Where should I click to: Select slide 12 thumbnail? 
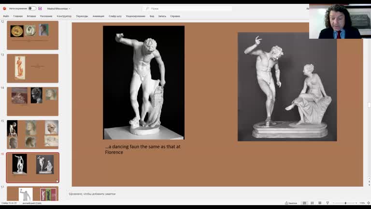coord(33,35)
